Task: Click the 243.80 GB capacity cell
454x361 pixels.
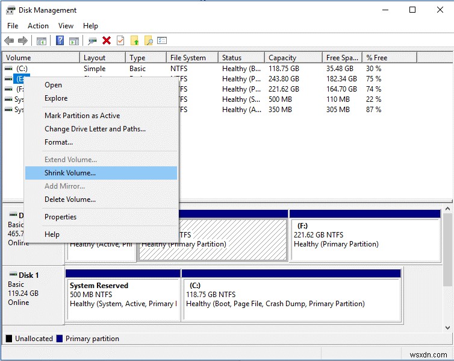Action: coord(284,79)
